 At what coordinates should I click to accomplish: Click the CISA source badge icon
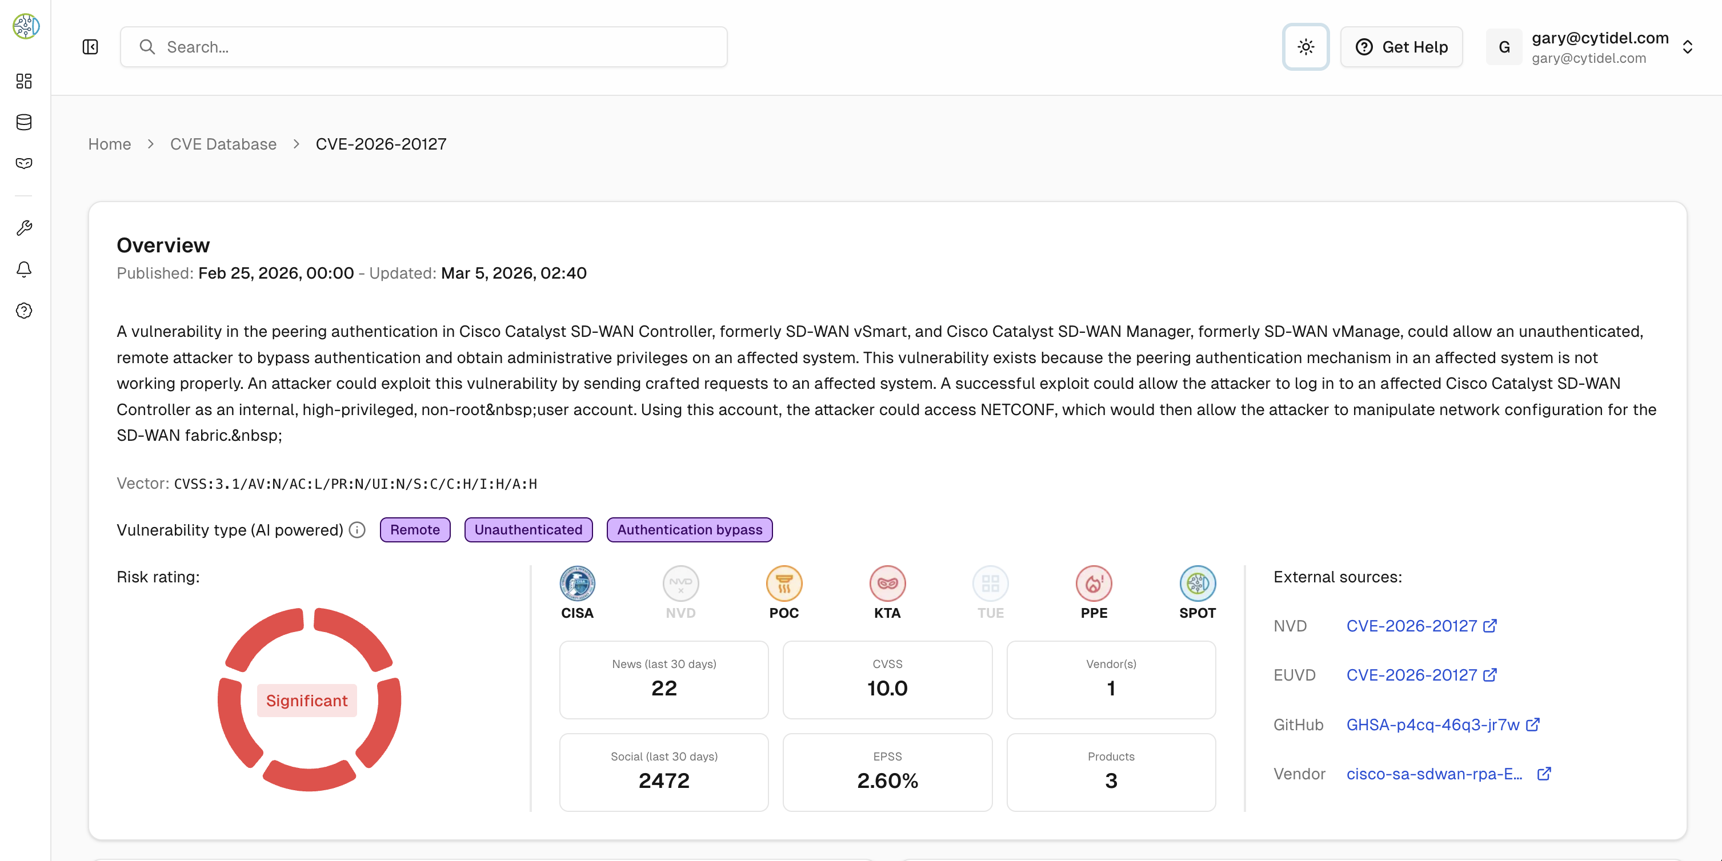[577, 583]
